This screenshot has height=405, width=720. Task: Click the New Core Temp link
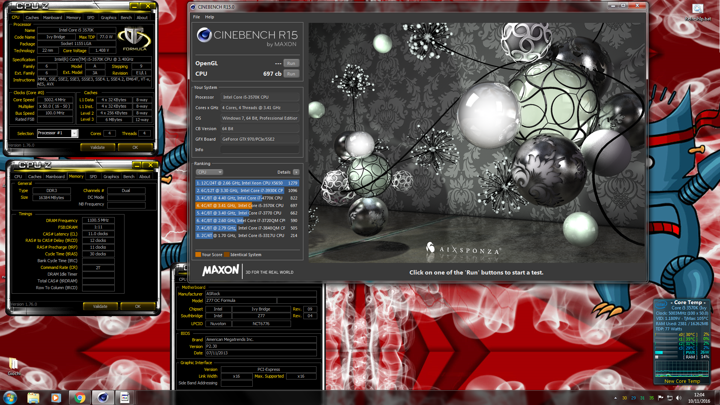click(x=682, y=381)
